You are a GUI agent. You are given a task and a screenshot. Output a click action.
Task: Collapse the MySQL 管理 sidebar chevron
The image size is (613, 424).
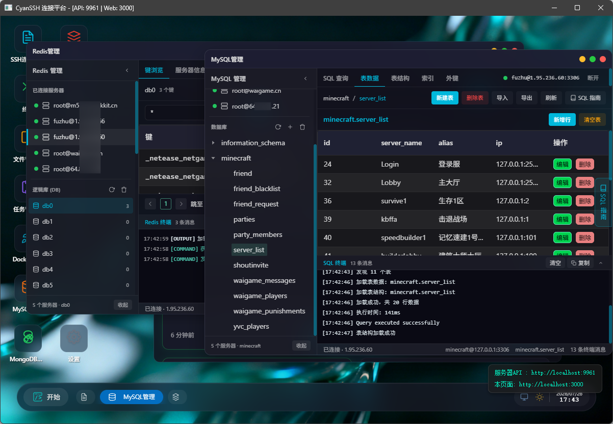coord(305,78)
